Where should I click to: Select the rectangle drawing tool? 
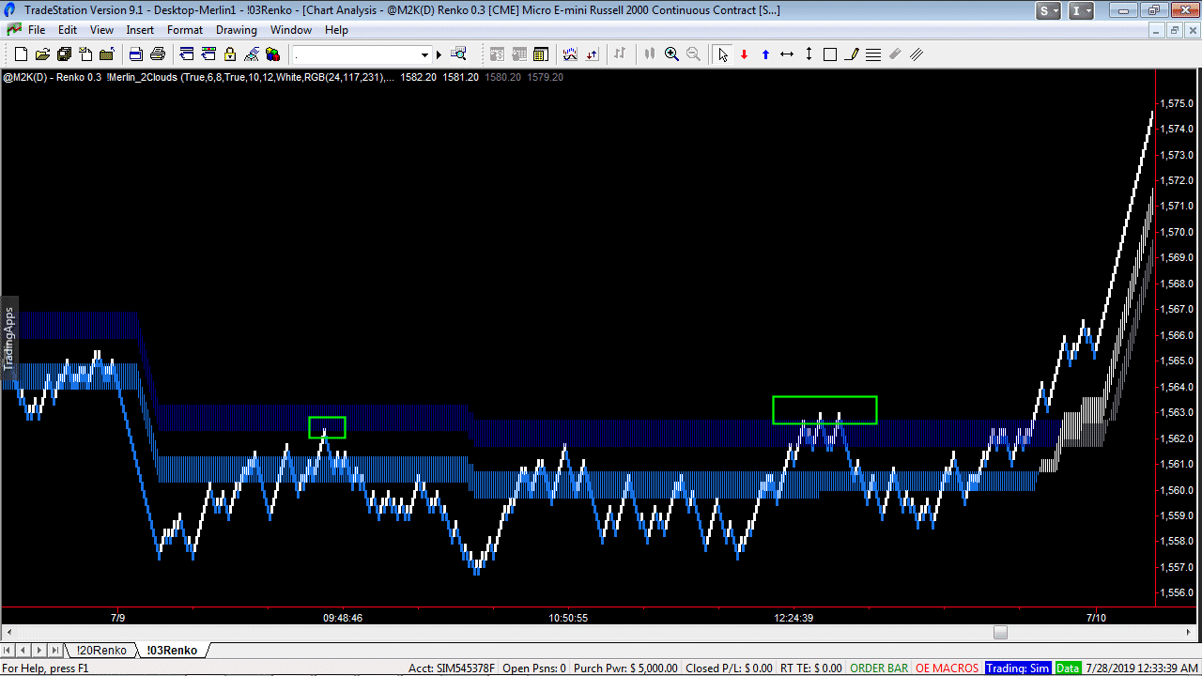click(x=830, y=54)
